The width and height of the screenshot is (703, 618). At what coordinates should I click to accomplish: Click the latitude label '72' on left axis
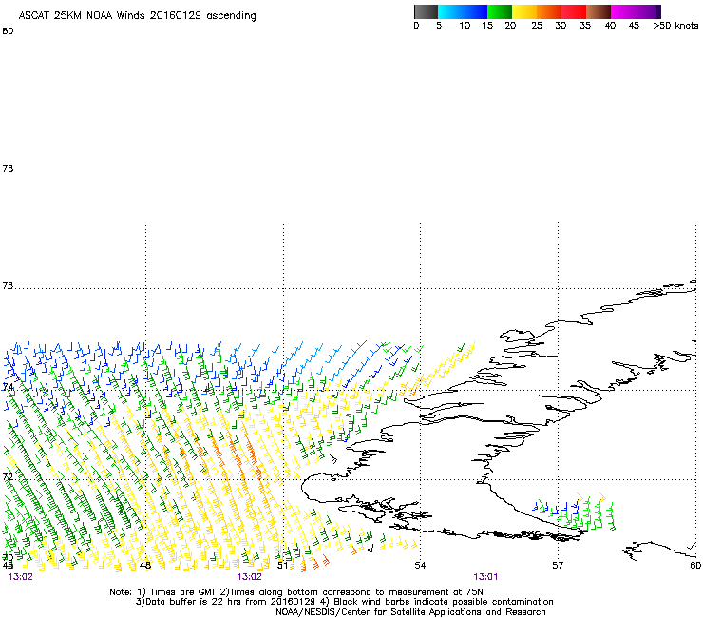click(x=8, y=476)
